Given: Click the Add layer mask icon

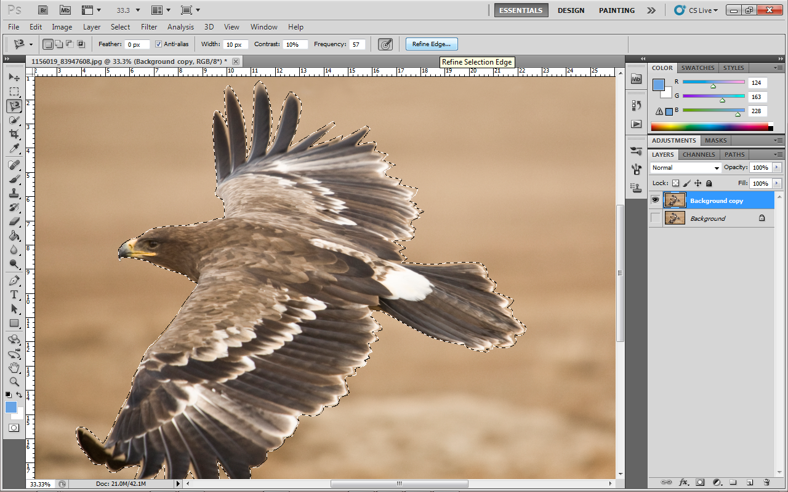Looking at the screenshot, I should (700, 482).
